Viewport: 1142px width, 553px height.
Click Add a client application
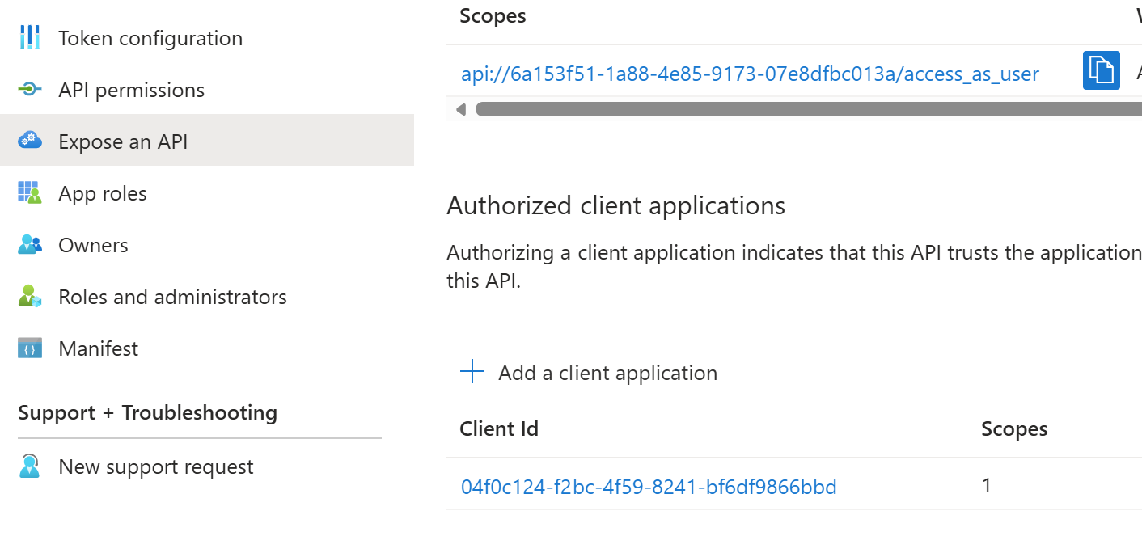click(607, 372)
